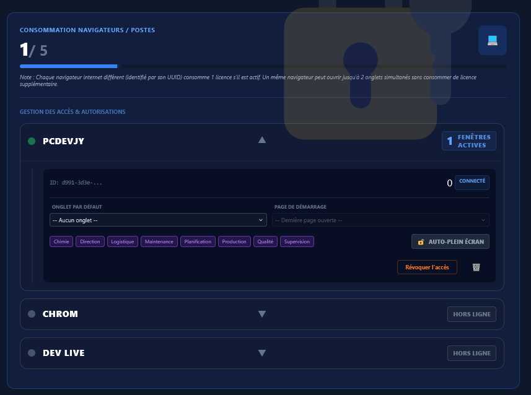Click grey status dot next to DEV LIVE
The height and width of the screenshot is (395, 531).
pyautogui.click(x=32, y=353)
